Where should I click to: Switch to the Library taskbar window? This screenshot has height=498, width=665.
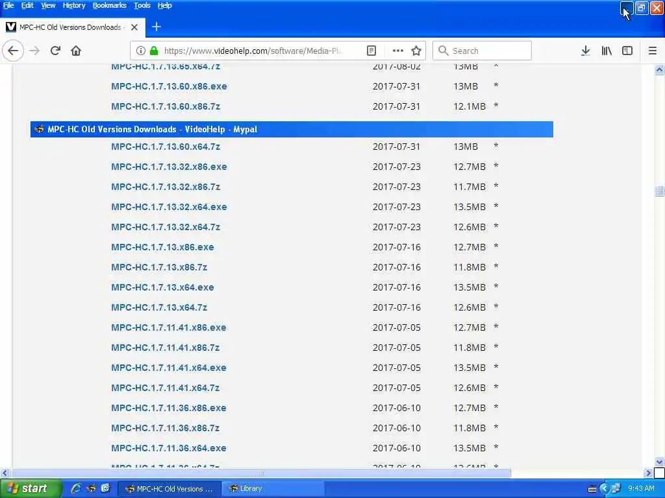tap(273, 489)
